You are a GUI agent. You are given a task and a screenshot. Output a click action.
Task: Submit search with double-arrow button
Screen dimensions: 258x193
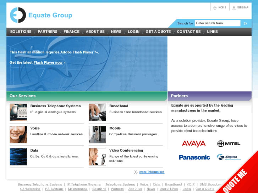coord(245,23)
